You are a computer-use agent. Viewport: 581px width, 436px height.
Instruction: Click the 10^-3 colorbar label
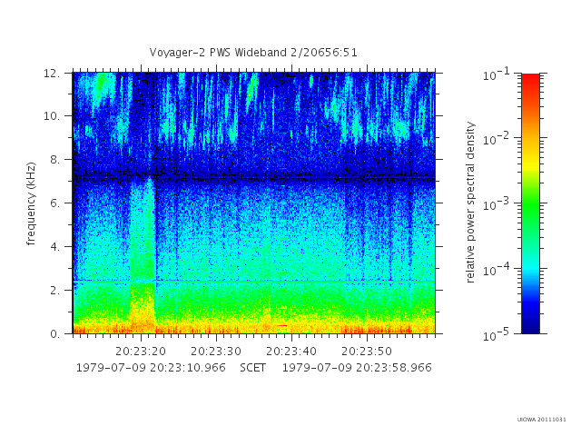(x=497, y=204)
